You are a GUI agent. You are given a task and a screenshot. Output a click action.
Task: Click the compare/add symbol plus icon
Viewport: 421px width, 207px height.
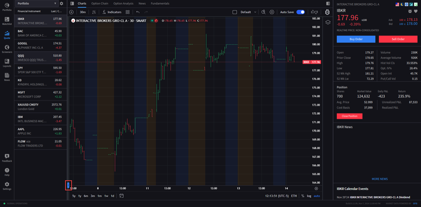tap(71, 12)
